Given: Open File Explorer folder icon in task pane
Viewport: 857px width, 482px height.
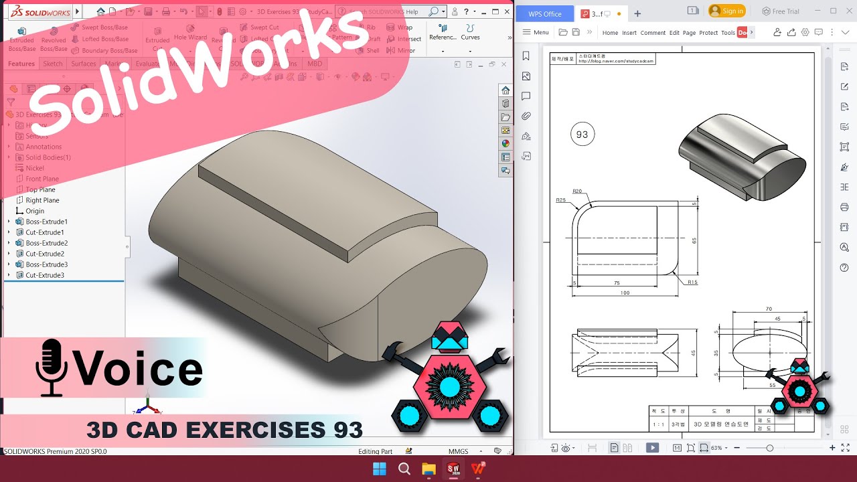Looking at the screenshot, I should [505, 117].
